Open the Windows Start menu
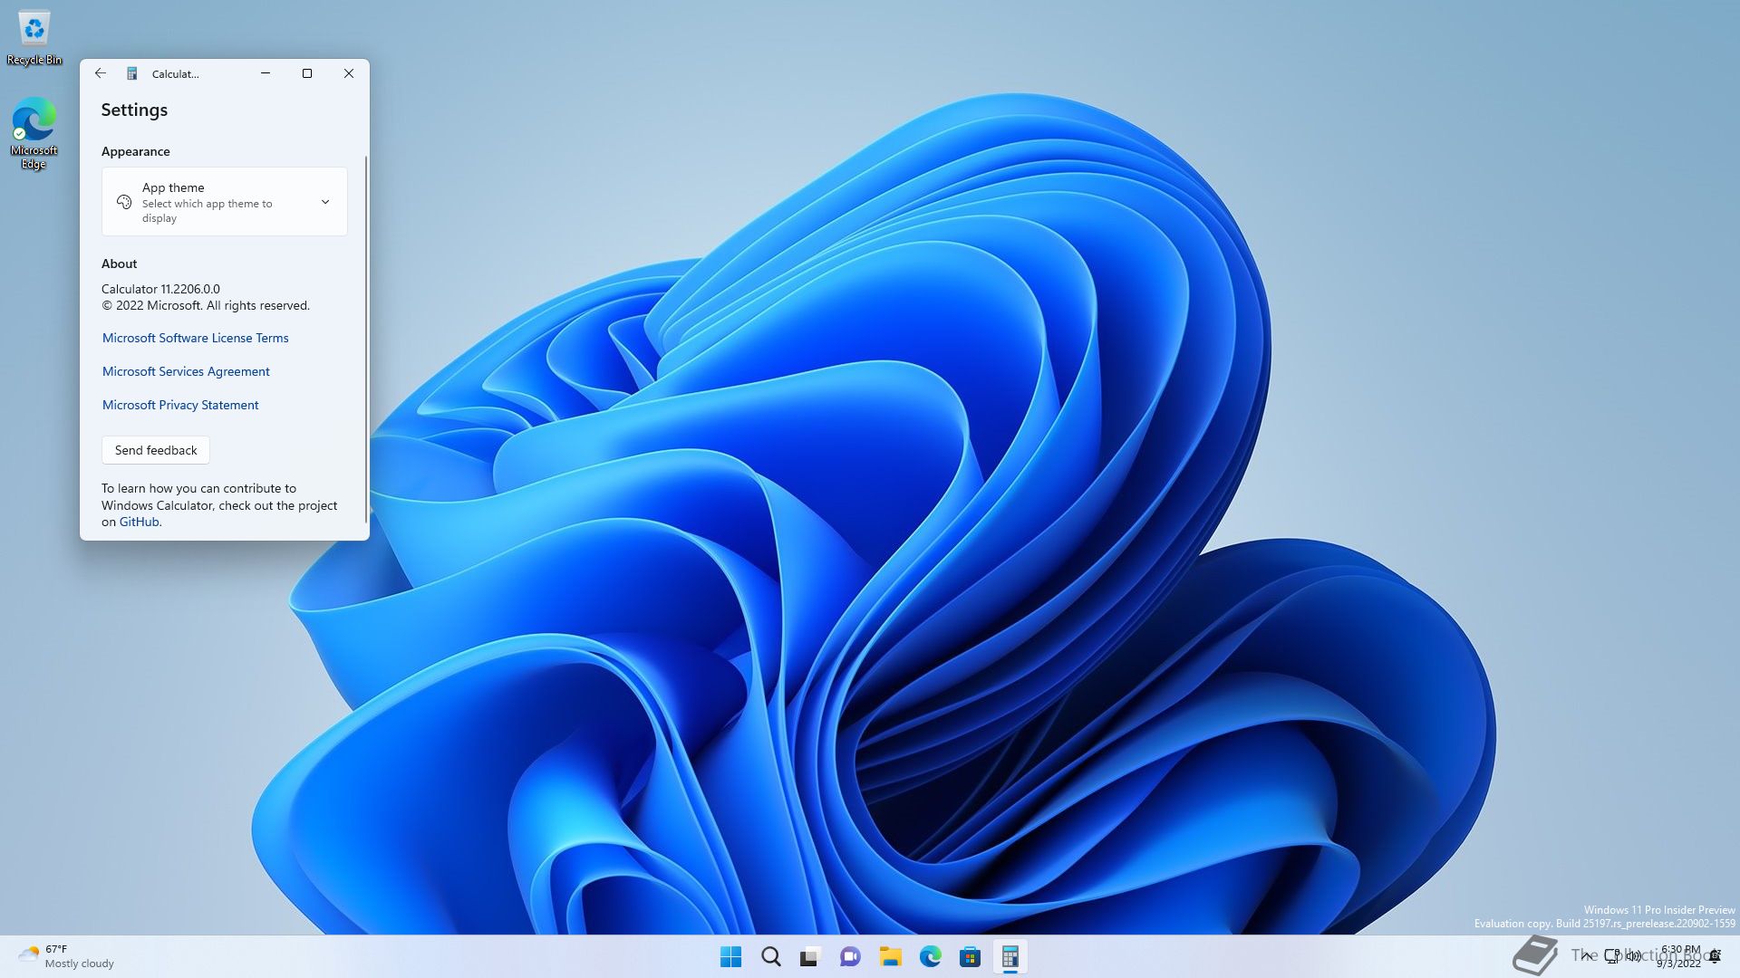The image size is (1740, 978). [x=730, y=956]
